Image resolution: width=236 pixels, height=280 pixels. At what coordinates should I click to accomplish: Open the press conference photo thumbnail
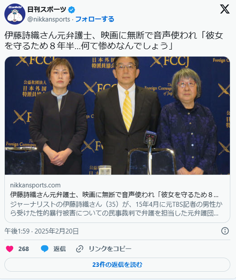[x=117, y=115]
